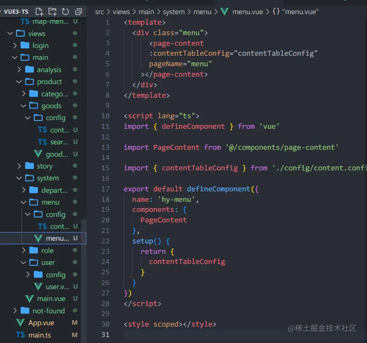Screen dimensions: 367x343
Task: Click the 'hy-menu' name string
Action: pos(176,199)
